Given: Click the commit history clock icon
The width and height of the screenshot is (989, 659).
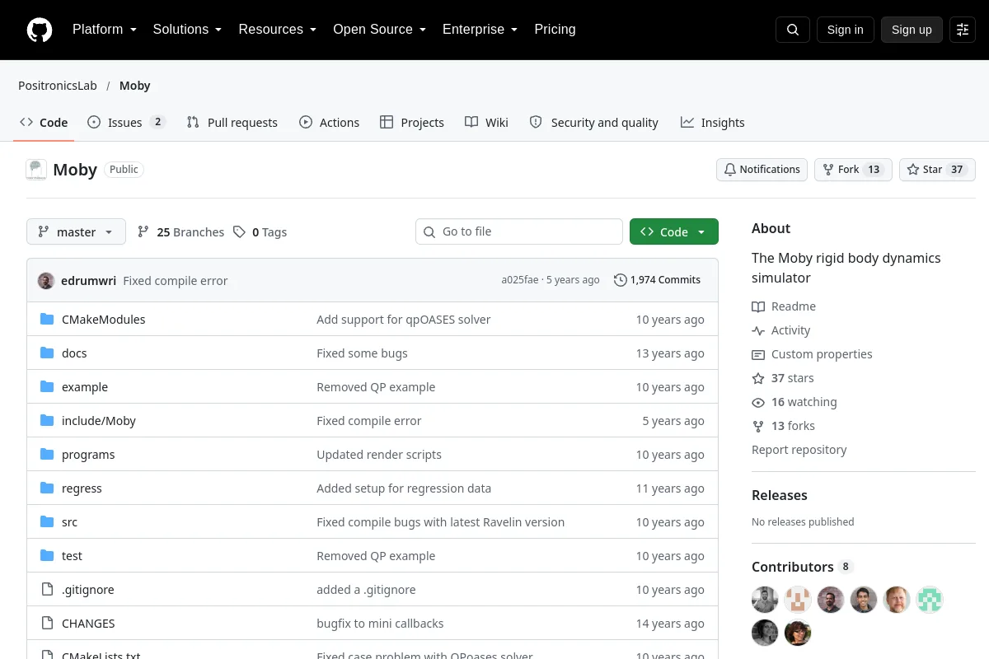Looking at the screenshot, I should (621, 280).
